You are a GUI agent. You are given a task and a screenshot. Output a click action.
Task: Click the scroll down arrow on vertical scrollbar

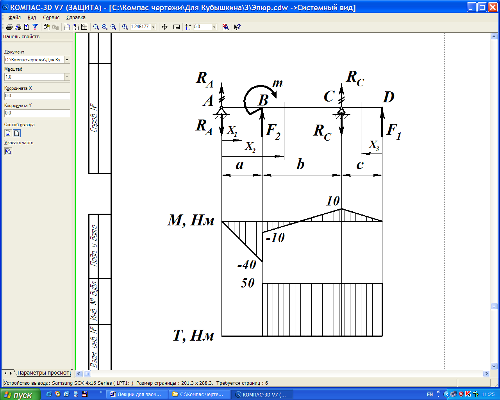pos(494,366)
